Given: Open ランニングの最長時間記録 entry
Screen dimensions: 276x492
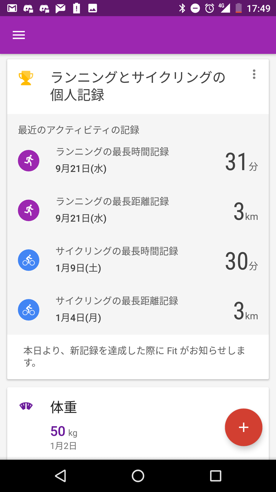Looking at the screenshot, I should click(112, 152).
